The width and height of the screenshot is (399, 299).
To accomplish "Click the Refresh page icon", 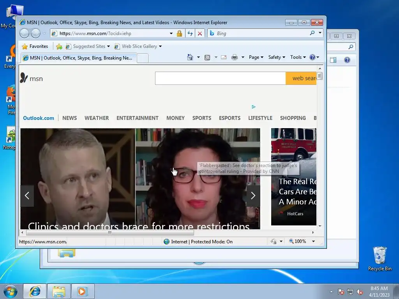I will point(190,33).
